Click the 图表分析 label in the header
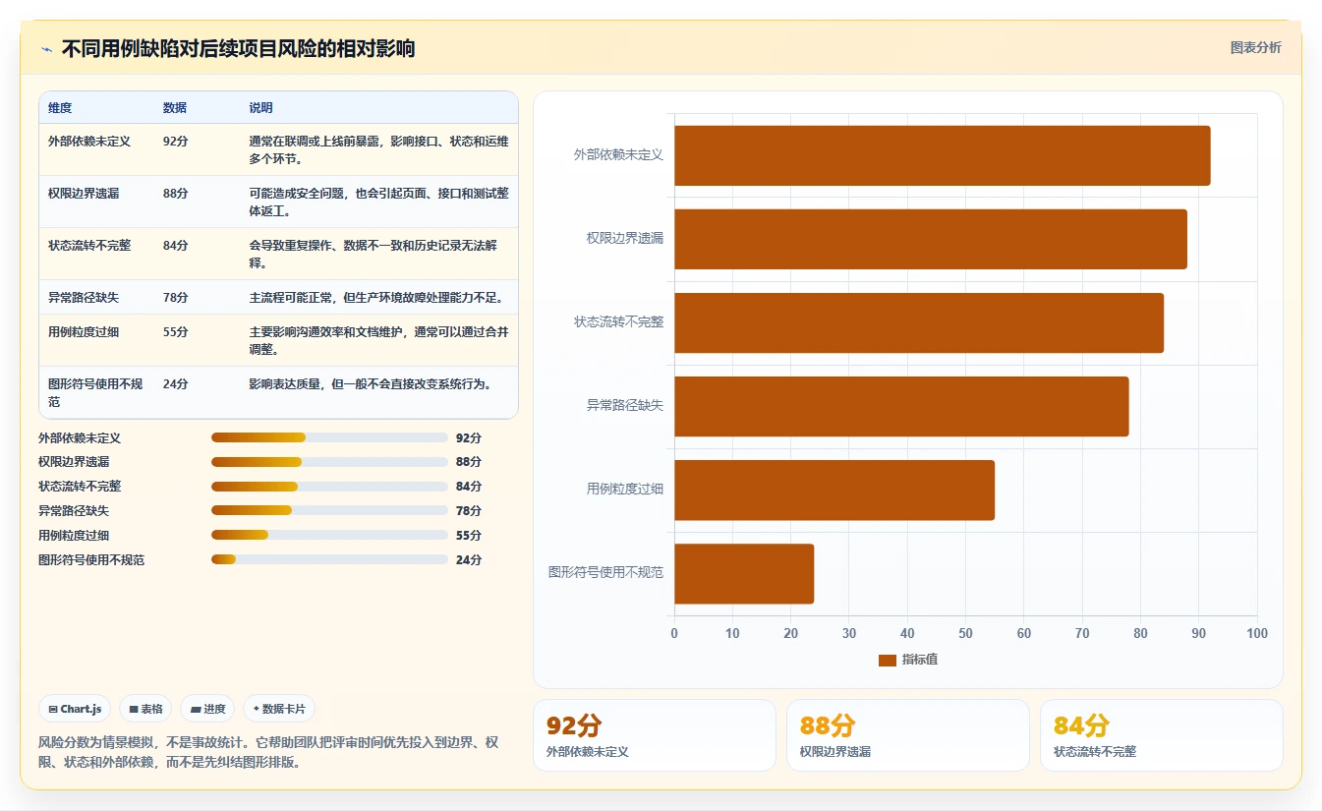 click(x=1255, y=48)
